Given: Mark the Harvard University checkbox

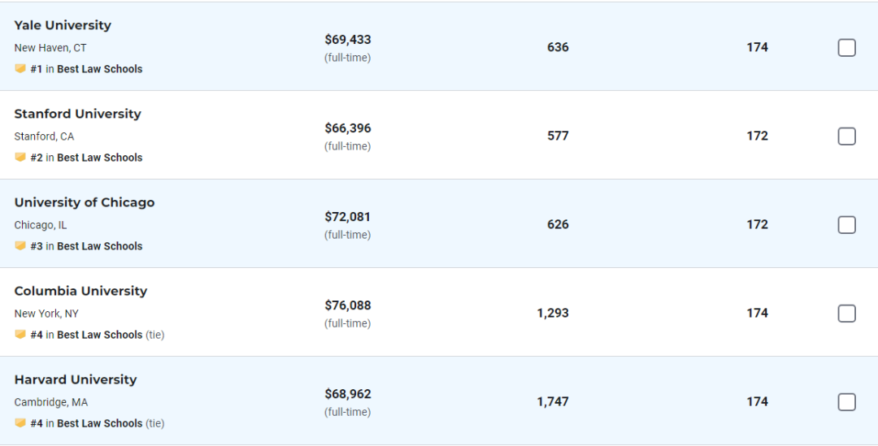Looking at the screenshot, I should 846,402.
